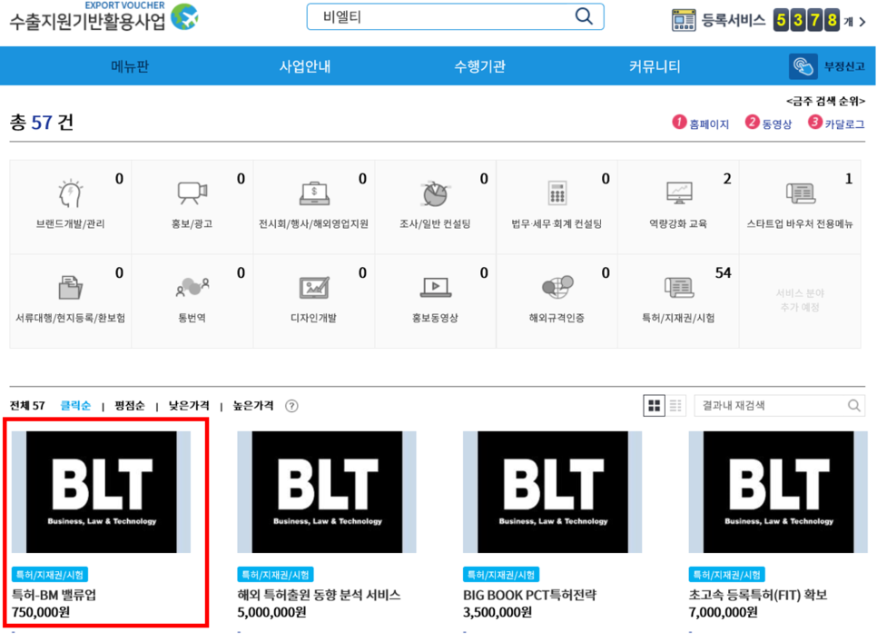Open the 수행기관 menu
The height and width of the screenshot is (642, 877).
click(480, 66)
